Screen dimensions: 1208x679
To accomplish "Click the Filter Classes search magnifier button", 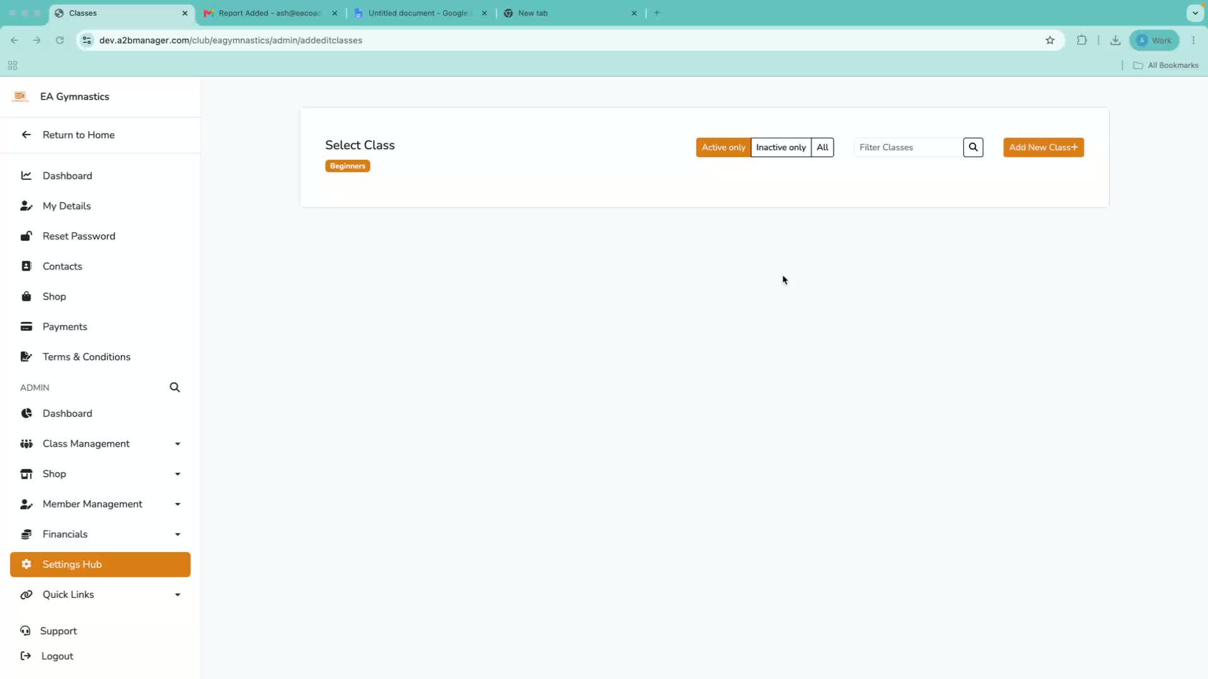I will pyautogui.click(x=973, y=147).
